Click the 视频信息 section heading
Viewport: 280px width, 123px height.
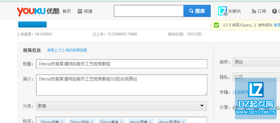click(x=32, y=50)
